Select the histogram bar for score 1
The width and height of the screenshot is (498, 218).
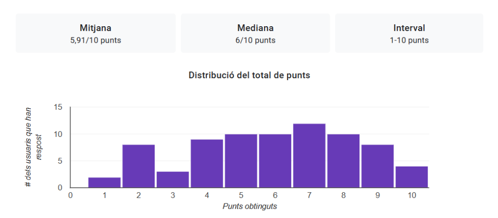(x=105, y=183)
